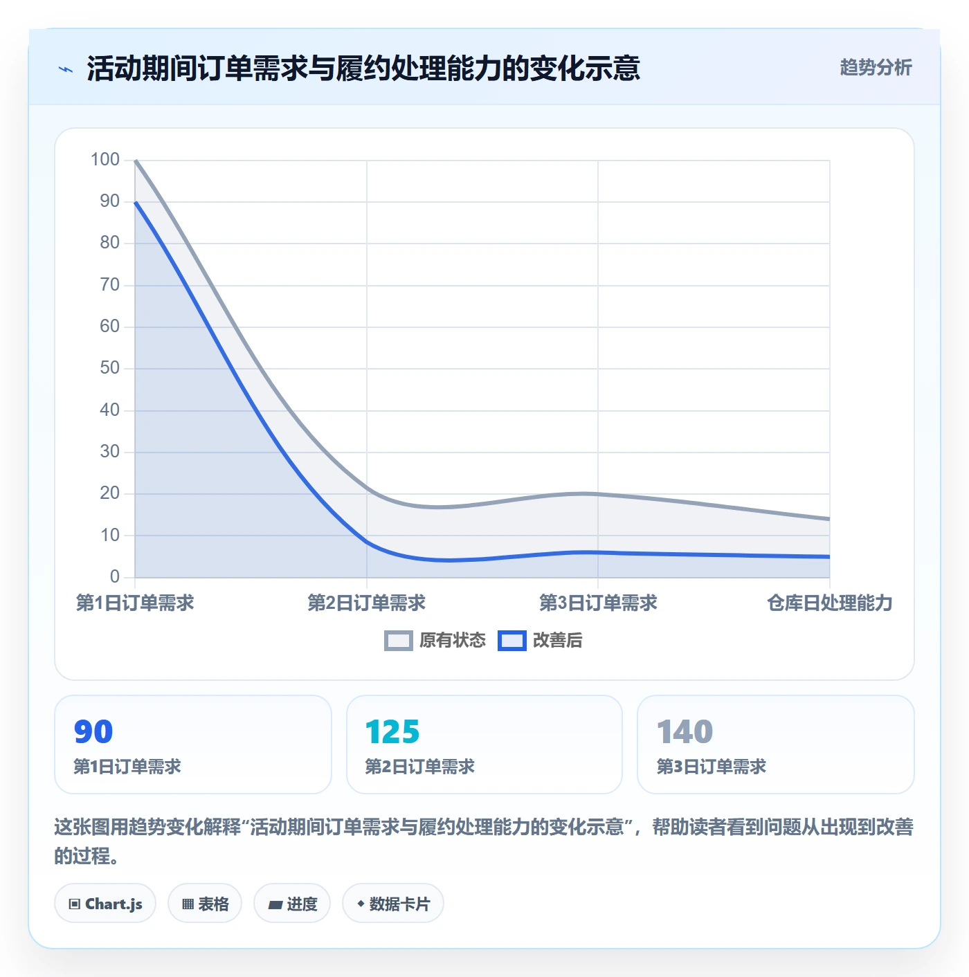Viewport: 969px width, 977px height.
Task: Click the grid icon on 表格 tag
Action: point(188,904)
